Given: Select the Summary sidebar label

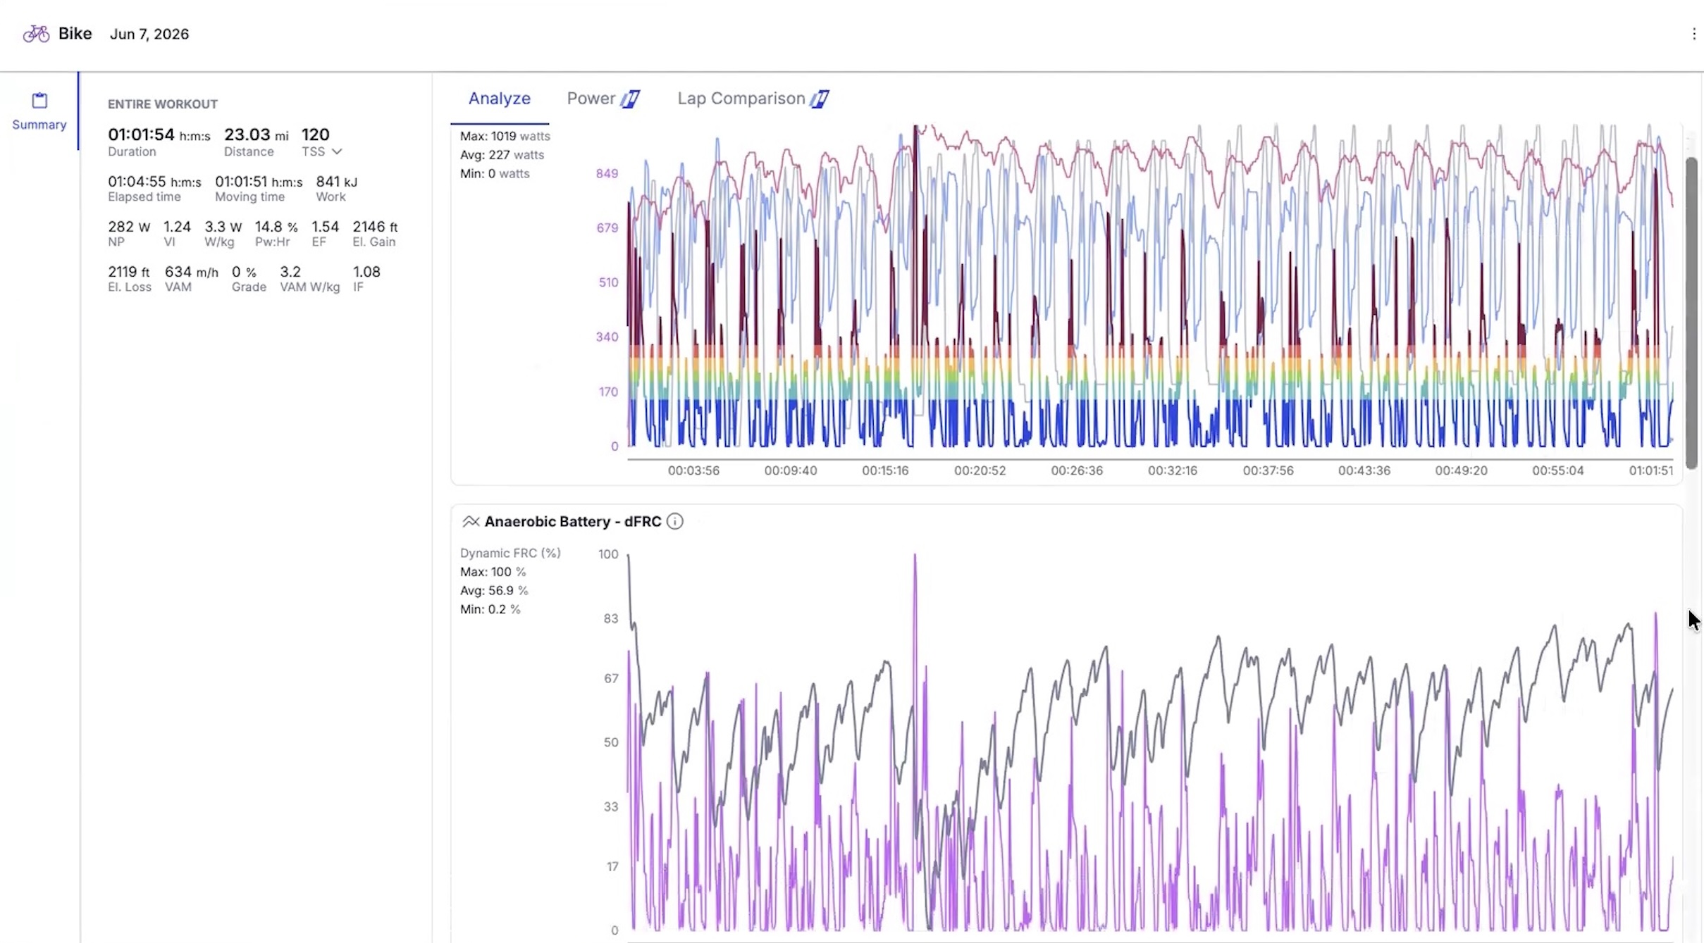Looking at the screenshot, I should coord(39,125).
